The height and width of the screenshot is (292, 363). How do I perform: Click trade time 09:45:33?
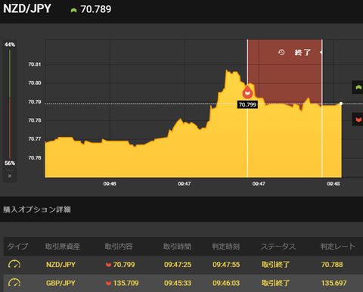[178, 283]
